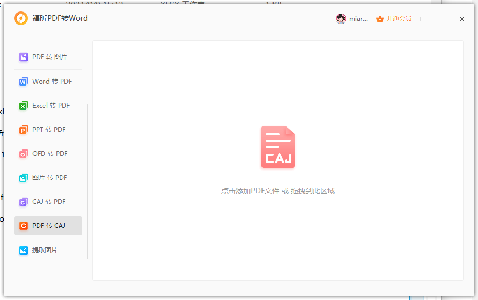
Task: Click the 提取图片 blue icon
Action: point(24,250)
